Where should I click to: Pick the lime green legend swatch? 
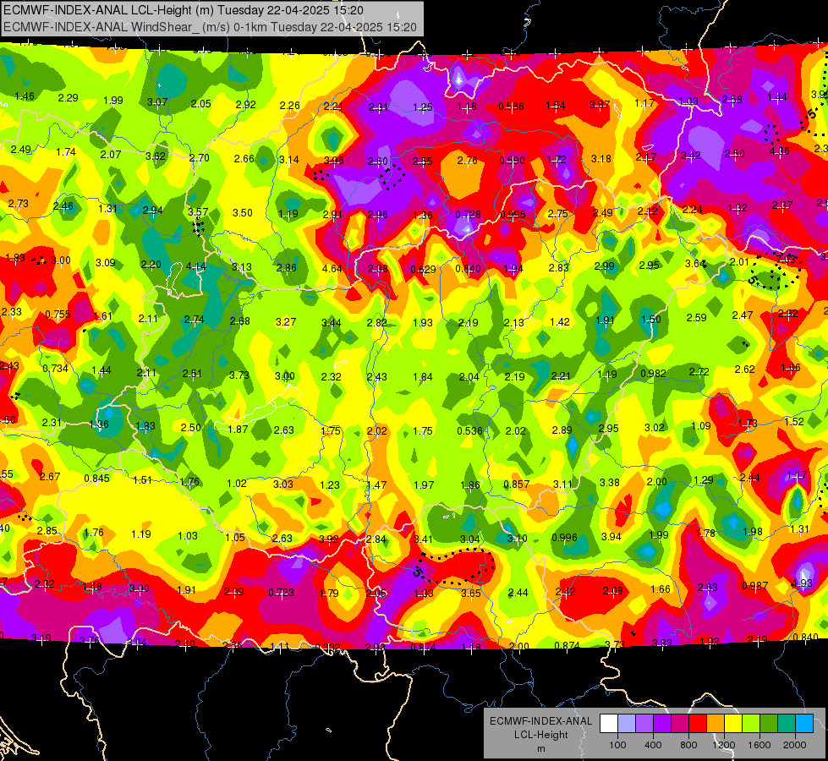click(751, 724)
